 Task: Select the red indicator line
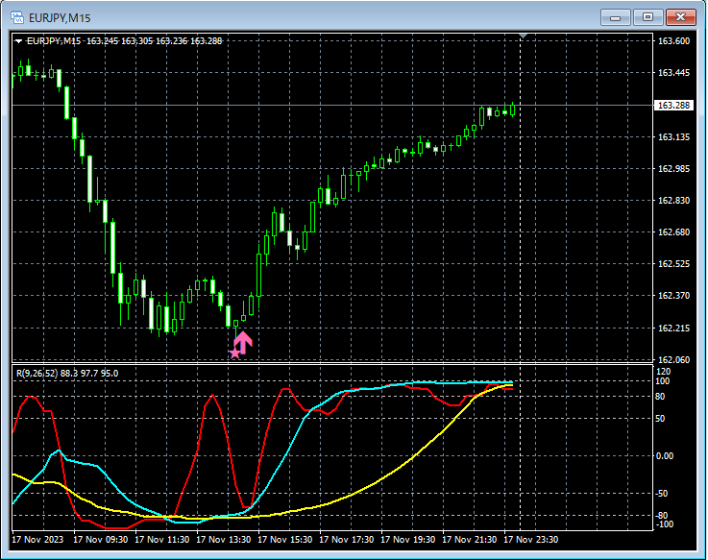214,398
